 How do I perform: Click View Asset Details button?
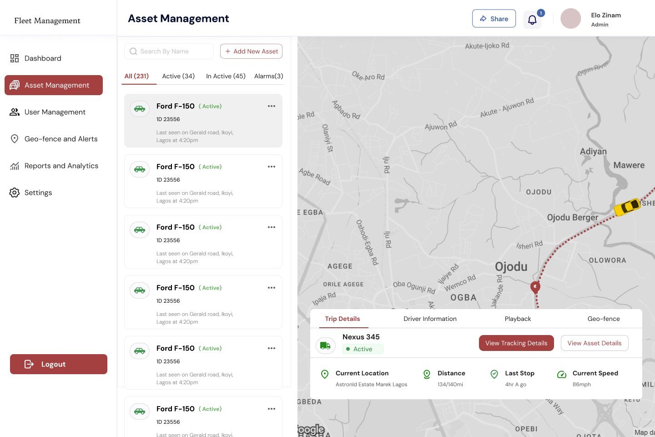pos(595,343)
